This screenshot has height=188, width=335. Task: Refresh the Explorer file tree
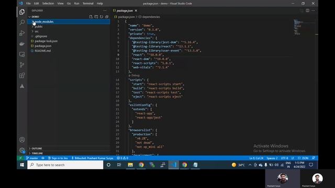(102, 17)
